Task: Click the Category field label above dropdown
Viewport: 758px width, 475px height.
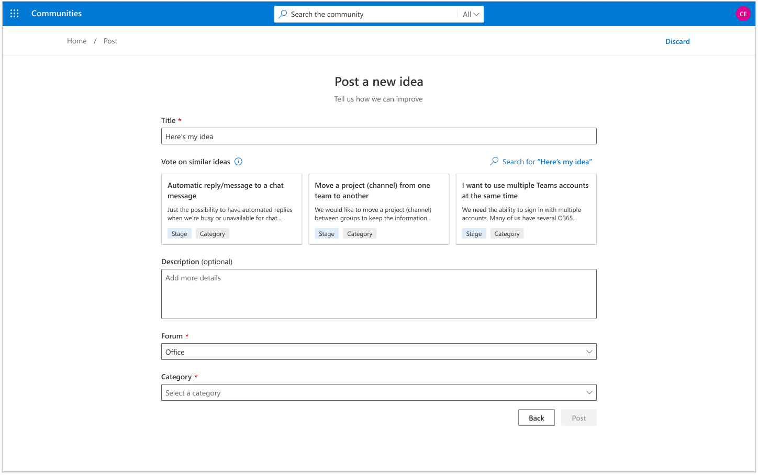Action: click(x=176, y=377)
